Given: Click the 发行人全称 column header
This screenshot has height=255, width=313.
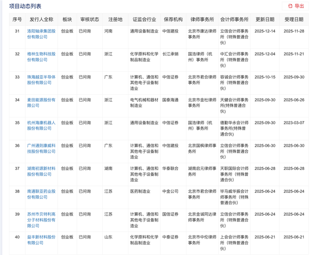Looking at the screenshot, I should (x=42, y=19).
